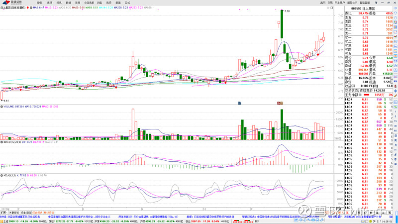Click the 现价 6.71 row
The width and height of the screenshot is (398, 224).
coord(369,58)
